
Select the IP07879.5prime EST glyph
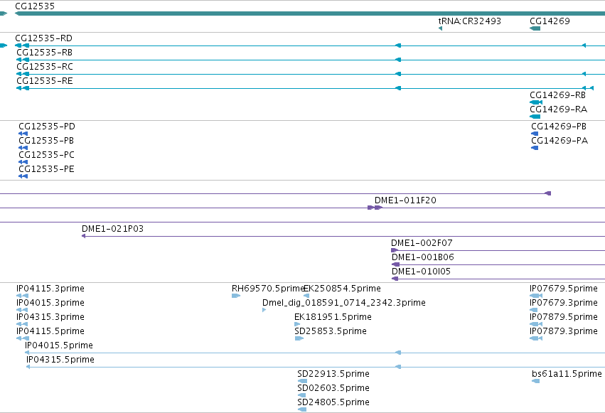[536, 324]
